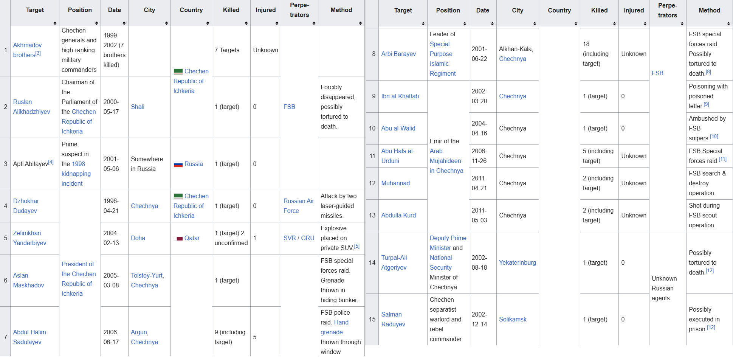
Task: Open President of the Chechen Republic of Ichkeria link
Action: pos(79,279)
